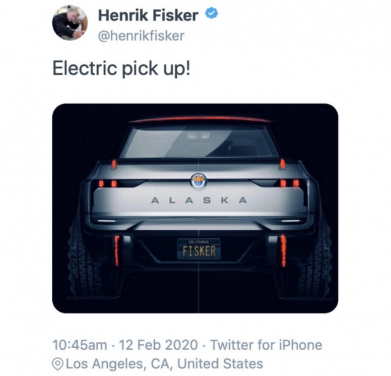Open the Alaska pickup truck image
The height and width of the screenshot is (376, 391).
click(195, 209)
